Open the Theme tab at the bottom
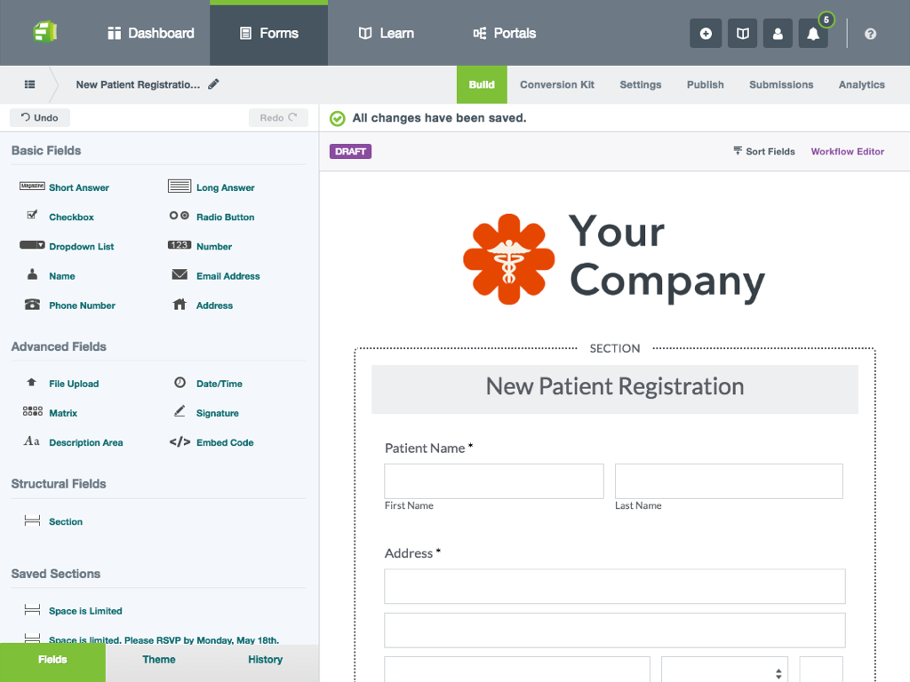This screenshot has width=910, height=682. point(158,660)
